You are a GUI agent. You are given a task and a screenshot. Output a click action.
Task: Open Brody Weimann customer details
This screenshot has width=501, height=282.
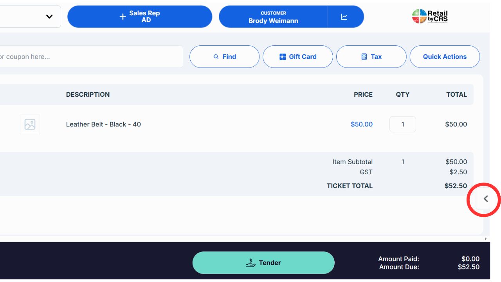tap(273, 17)
